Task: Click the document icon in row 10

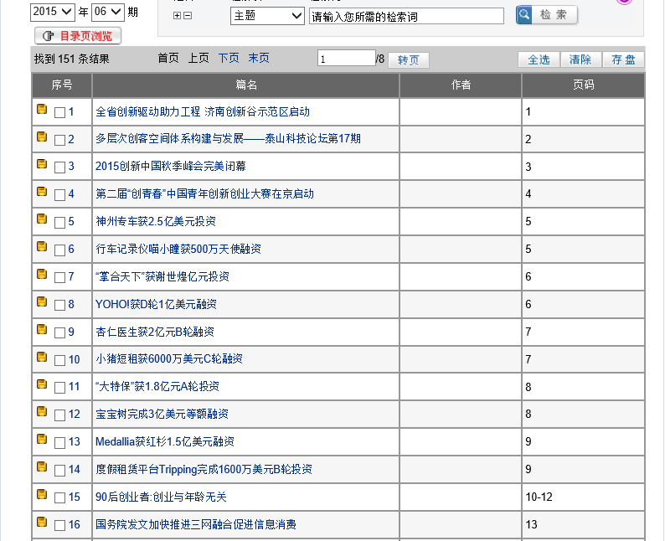Action: (42, 357)
